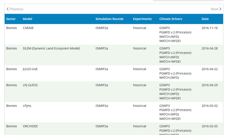Select the CARAIB model name

pyautogui.click(x=28, y=28)
